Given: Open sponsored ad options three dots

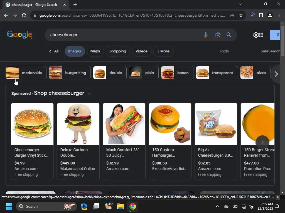Looking at the screenshot, I should pos(89,93).
